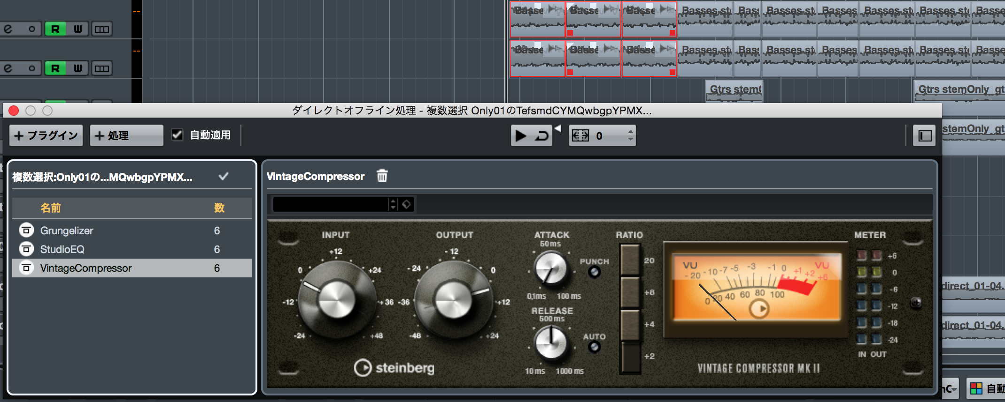The height and width of the screenshot is (402, 1005).
Task: Adjust the range value stepper arrows
Action: pos(631,136)
